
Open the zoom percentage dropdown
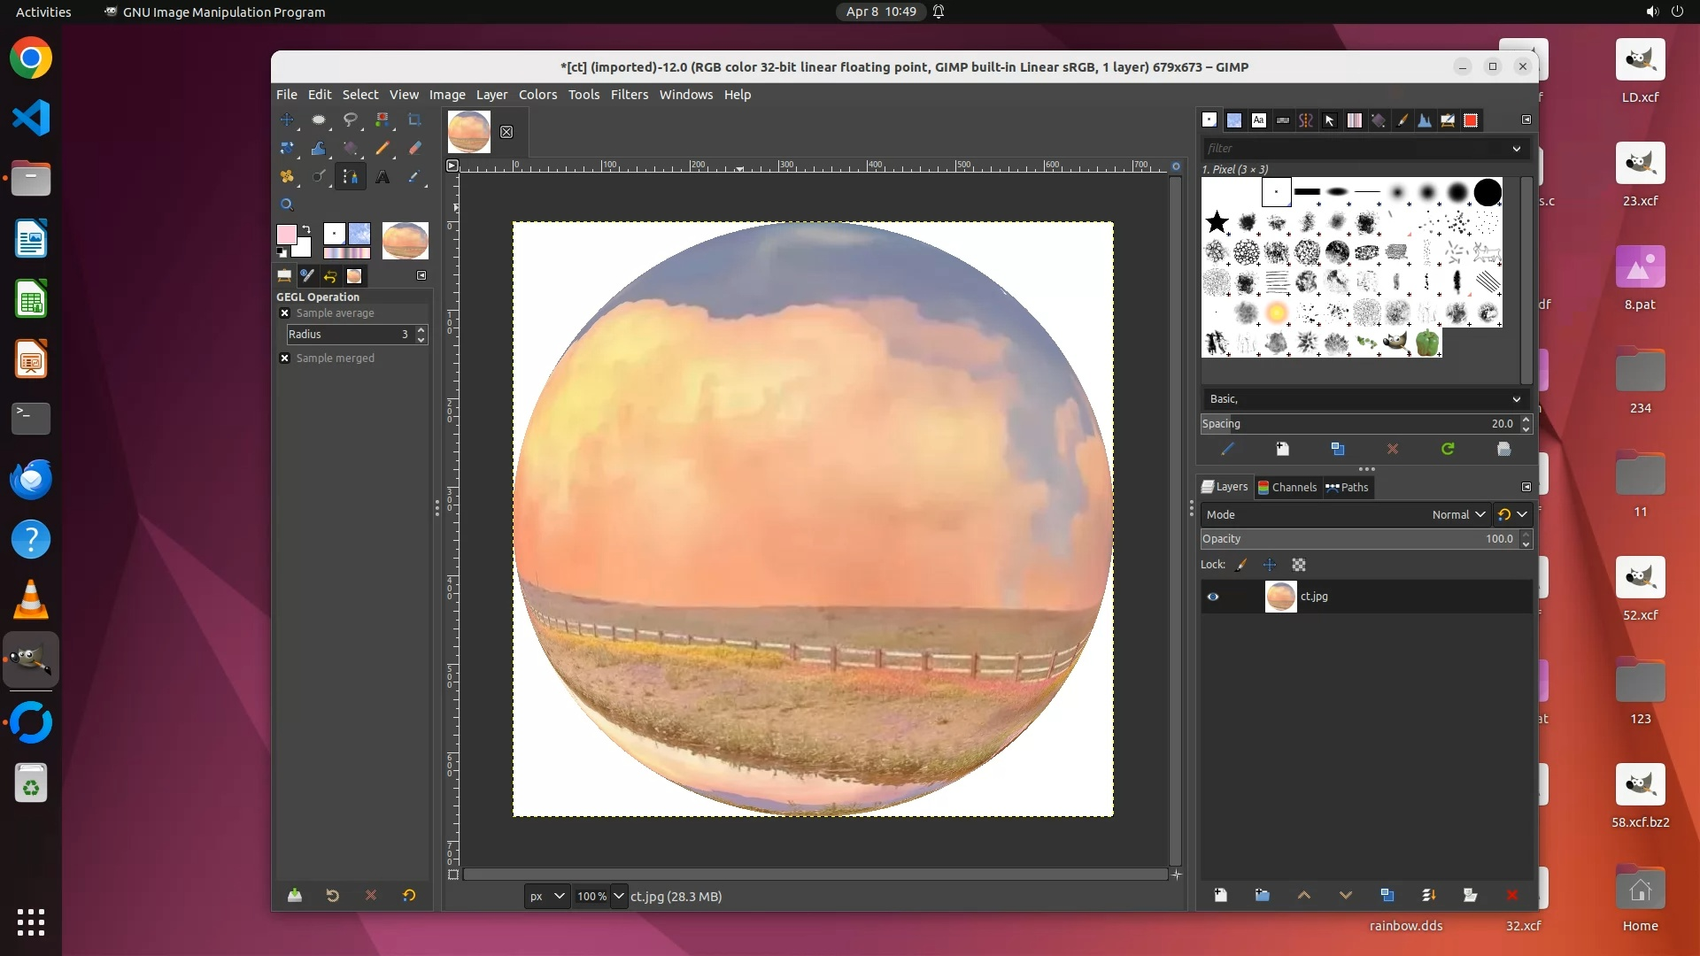click(619, 897)
